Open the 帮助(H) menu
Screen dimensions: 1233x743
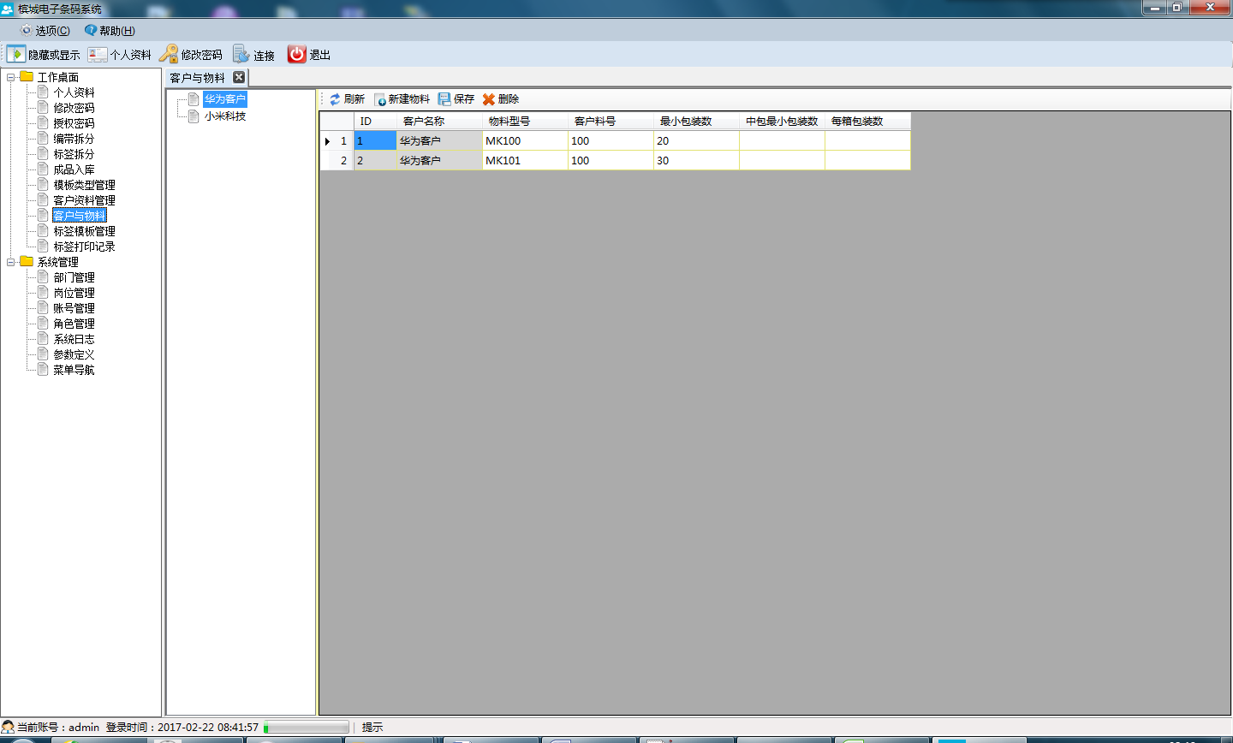(110, 31)
